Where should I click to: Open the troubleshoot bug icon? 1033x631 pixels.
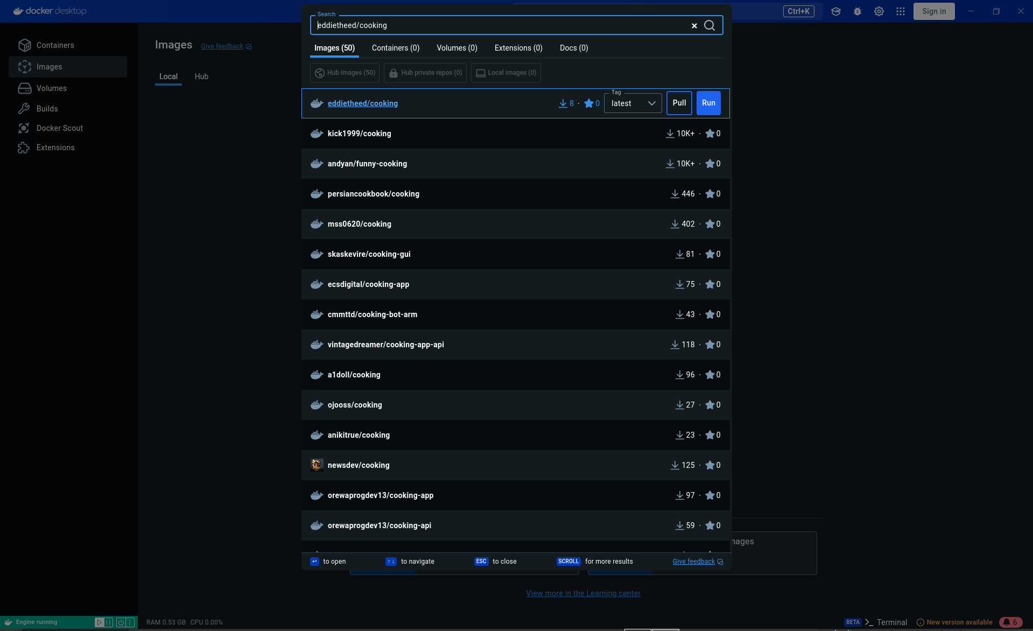858,11
